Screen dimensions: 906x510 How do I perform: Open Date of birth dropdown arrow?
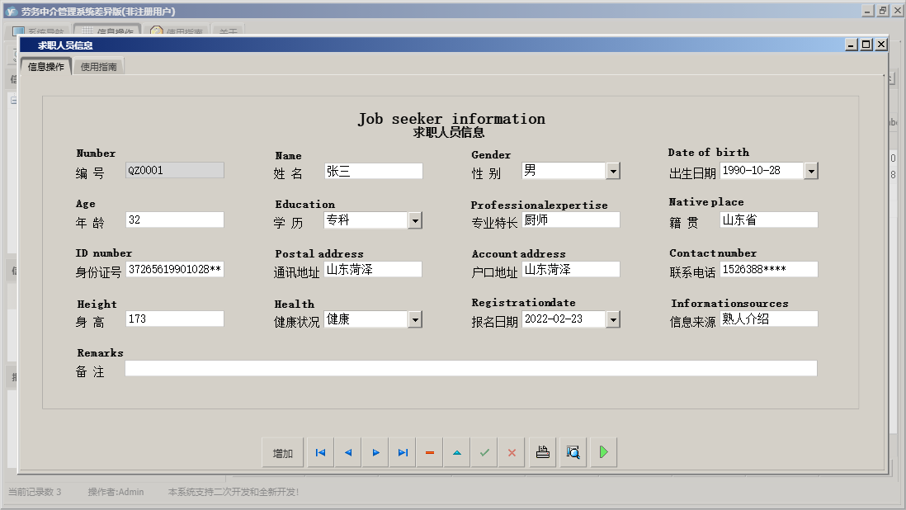click(x=811, y=171)
